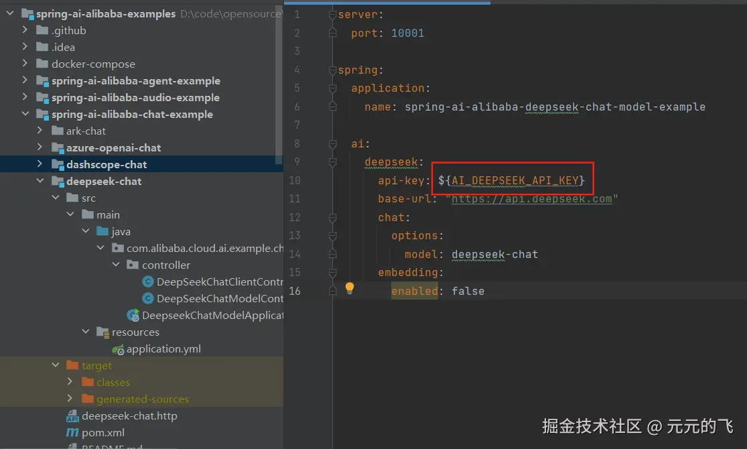The image size is (747, 449).
Task: Select DeepSeekChatClientController class in tree
Action: [x=220, y=281]
